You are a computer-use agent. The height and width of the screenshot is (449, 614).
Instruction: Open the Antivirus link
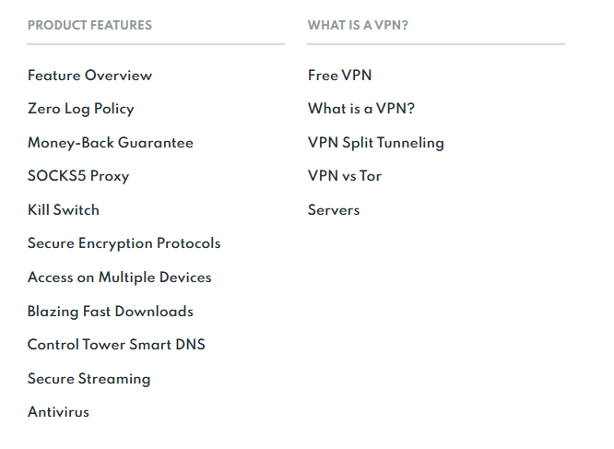point(58,412)
